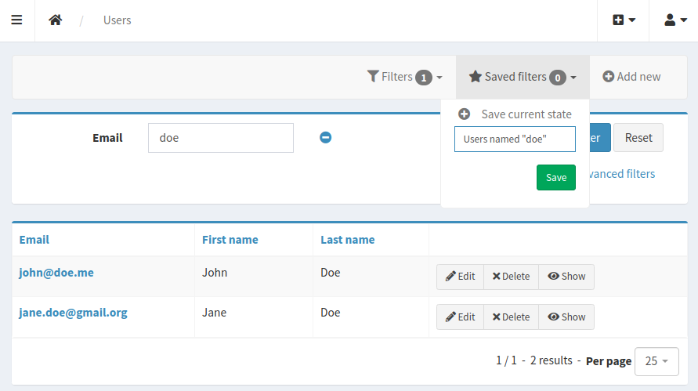This screenshot has height=391, width=698.
Task: Focus the Email filter input
Action: point(221,138)
